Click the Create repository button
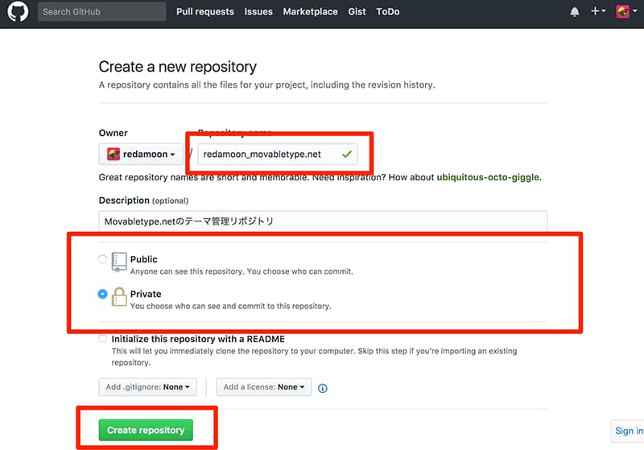The image size is (644, 450). [146, 430]
